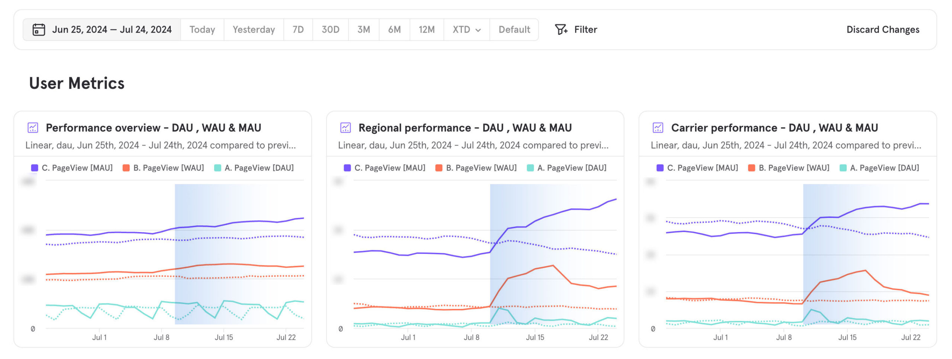The width and height of the screenshot is (952, 359).
Task: Click the Regional performance chart icon
Action: 345,128
